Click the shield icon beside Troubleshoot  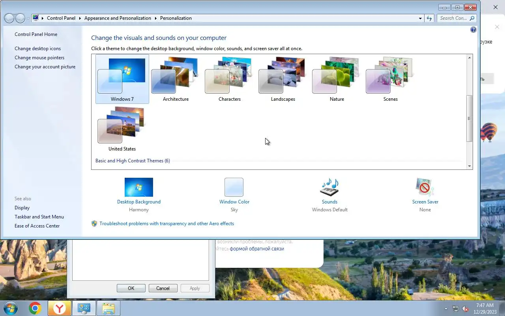(x=94, y=224)
